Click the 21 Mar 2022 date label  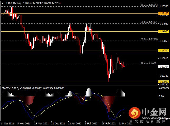pos(126,124)
